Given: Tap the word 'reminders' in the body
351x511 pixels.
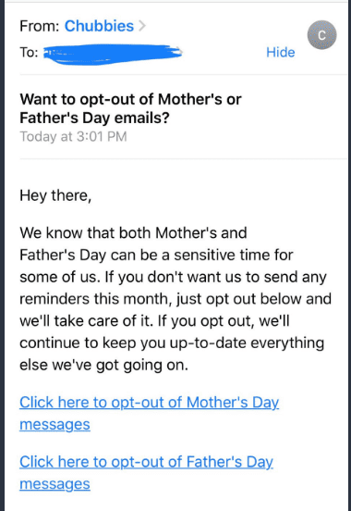Looking at the screenshot, I should coord(54,298).
